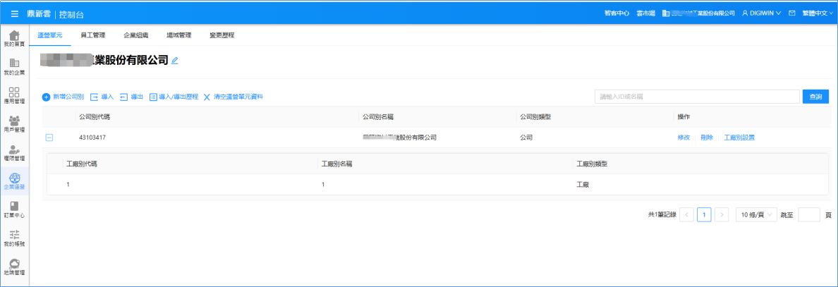Screen dimensions: 838x287
Task: Open 用戶管理 in the sidebar
Action: pyautogui.click(x=14, y=124)
